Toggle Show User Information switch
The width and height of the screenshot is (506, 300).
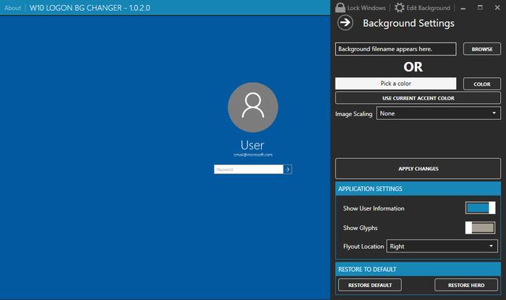(x=480, y=208)
